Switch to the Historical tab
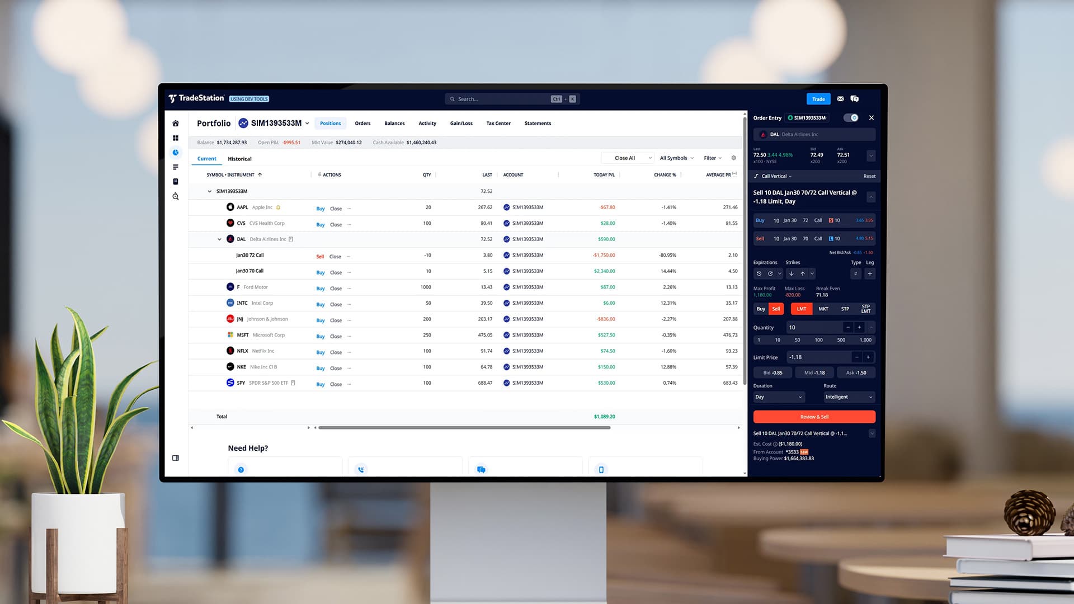Screen dimensions: 1074x604 [239, 159]
